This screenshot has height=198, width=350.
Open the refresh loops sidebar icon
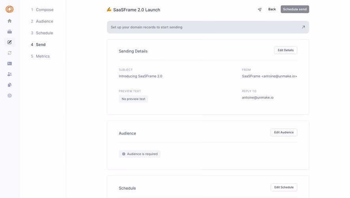[x=9, y=53]
